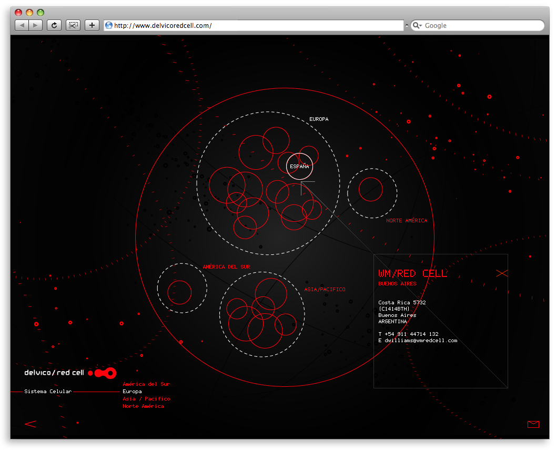Add bookmark with the plus button
Image resolution: width=556 pixels, height=452 pixels.
[92, 25]
